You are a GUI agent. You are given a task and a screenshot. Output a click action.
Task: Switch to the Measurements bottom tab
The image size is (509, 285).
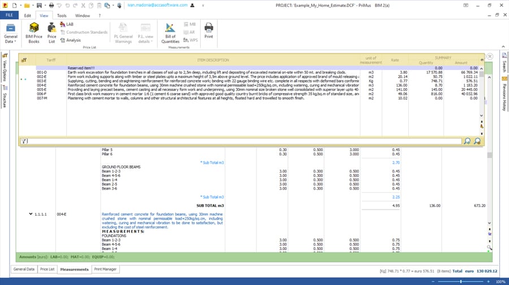[74, 269]
